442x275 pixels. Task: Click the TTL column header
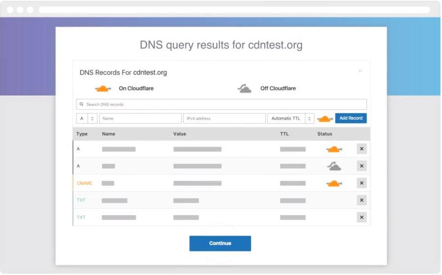click(284, 134)
